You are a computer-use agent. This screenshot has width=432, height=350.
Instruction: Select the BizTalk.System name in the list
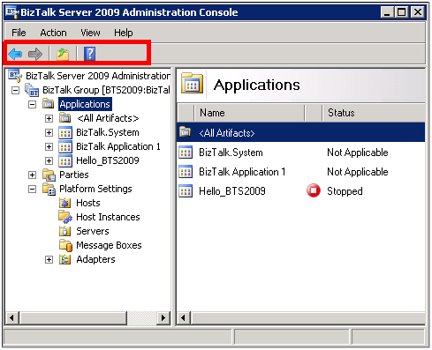tap(231, 153)
